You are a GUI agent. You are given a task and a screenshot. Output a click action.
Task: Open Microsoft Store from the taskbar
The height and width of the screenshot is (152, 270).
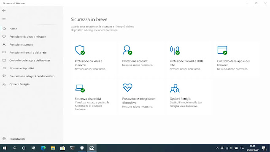(62, 148)
